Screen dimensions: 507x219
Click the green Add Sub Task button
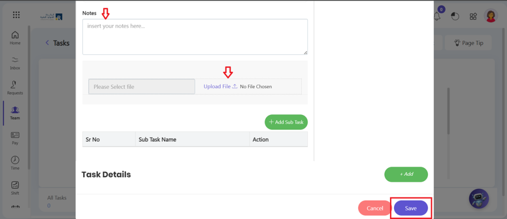[x=286, y=122]
